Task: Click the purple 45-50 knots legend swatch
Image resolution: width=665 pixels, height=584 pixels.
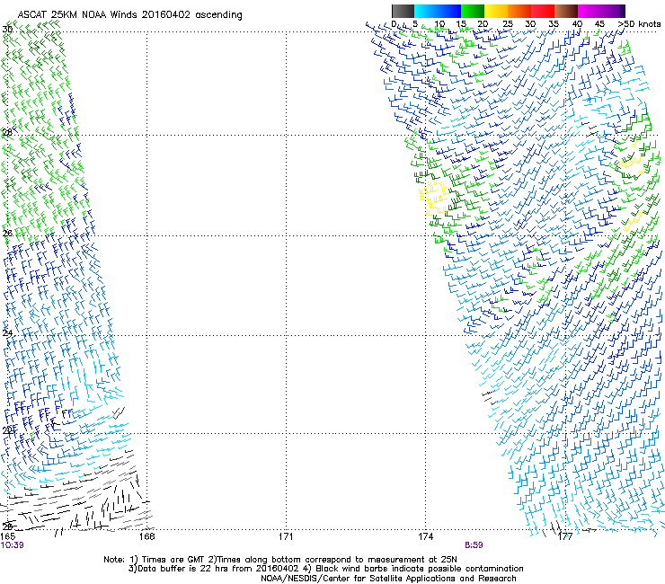Action: 613,11
